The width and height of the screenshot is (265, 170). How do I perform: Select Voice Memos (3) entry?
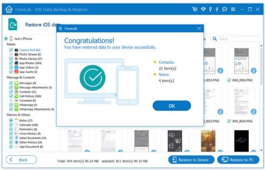[x=30, y=133]
